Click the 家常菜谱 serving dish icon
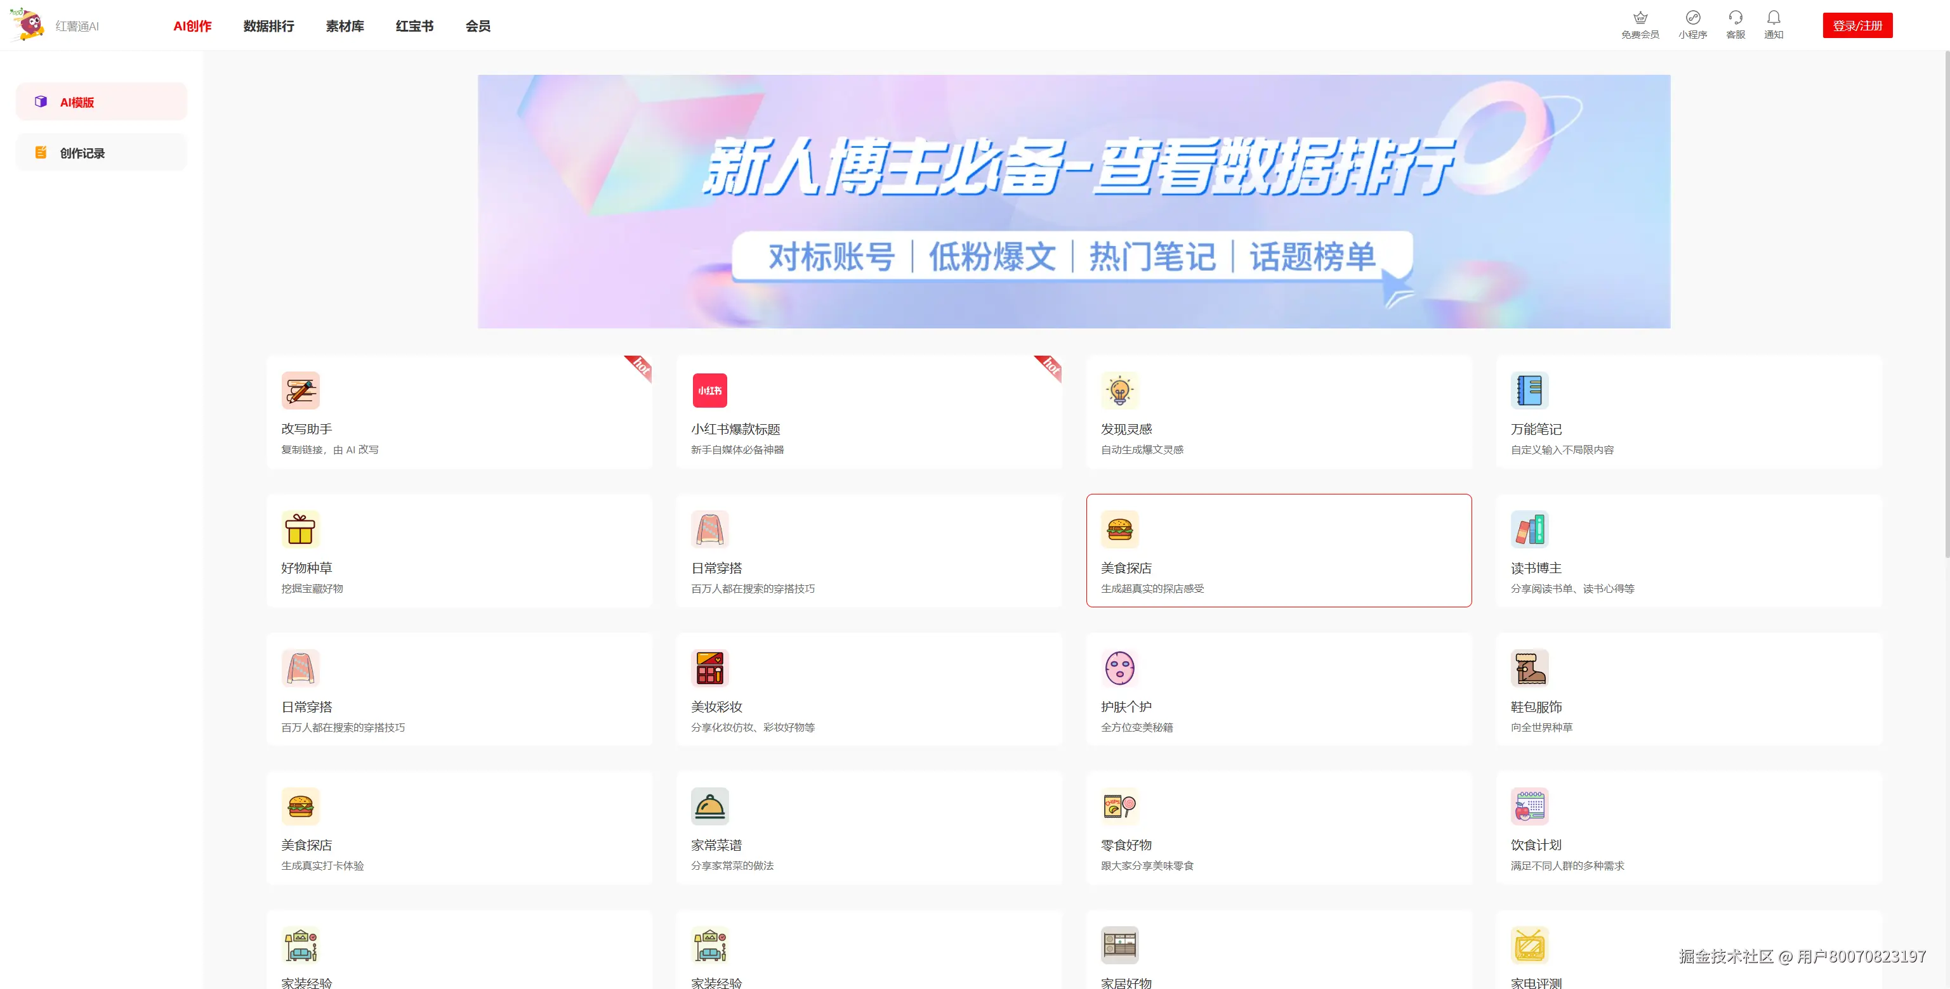 [710, 807]
